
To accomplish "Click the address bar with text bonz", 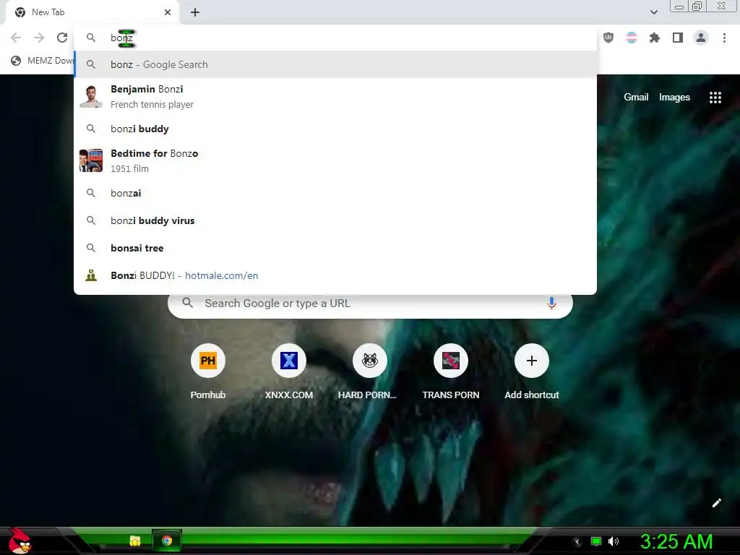I will [335, 38].
